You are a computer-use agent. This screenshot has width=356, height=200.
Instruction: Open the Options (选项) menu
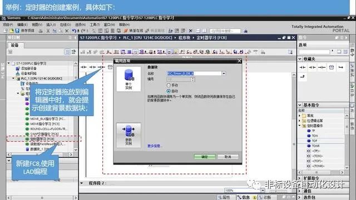[80, 24]
